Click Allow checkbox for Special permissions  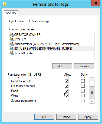coord(67,101)
